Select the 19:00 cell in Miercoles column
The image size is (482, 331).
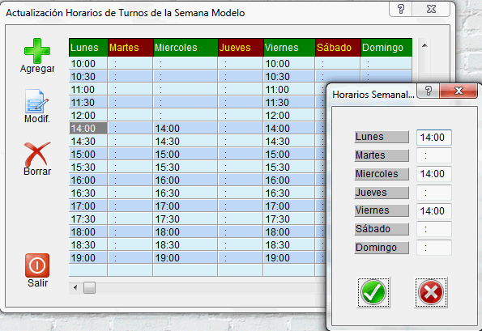pyautogui.click(x=186, y=258)
